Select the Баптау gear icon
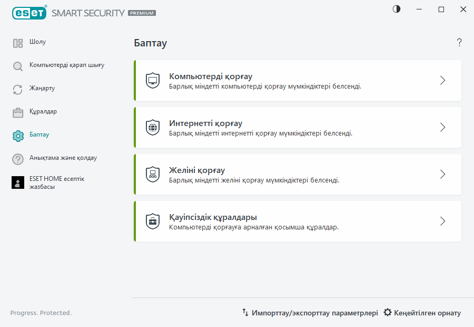This screenshot has height=327, width=474. click(x=17, y=135)
